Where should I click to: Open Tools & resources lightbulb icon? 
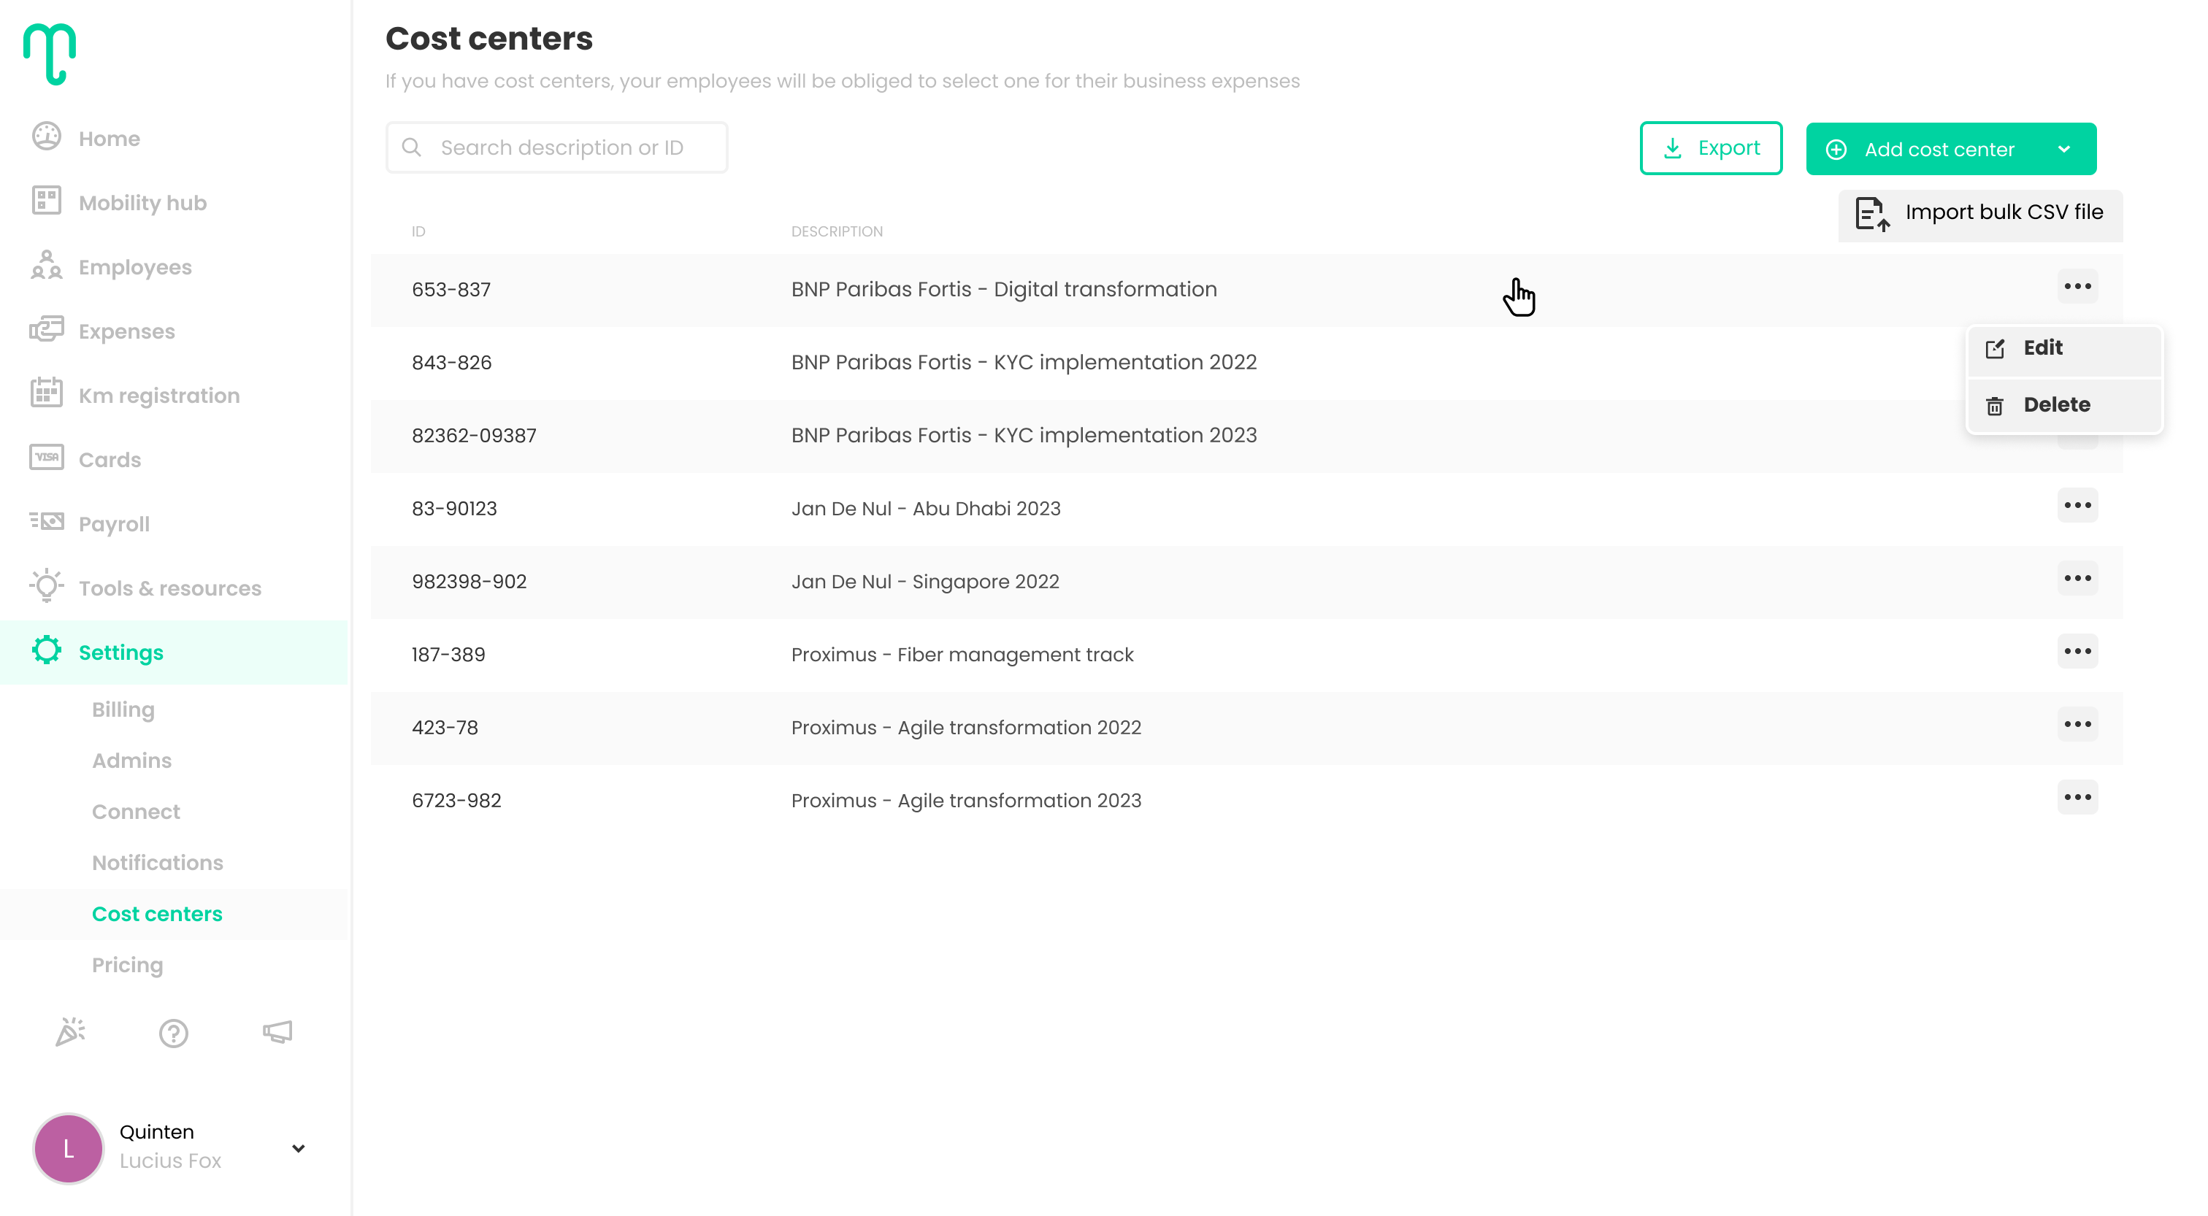click(x=46, y=587)
